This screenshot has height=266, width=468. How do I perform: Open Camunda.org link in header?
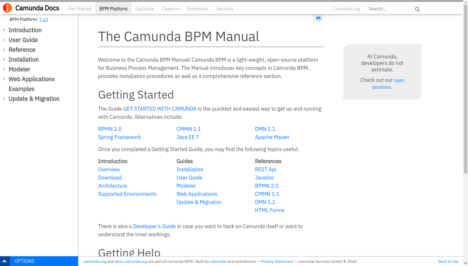[347, 9]
